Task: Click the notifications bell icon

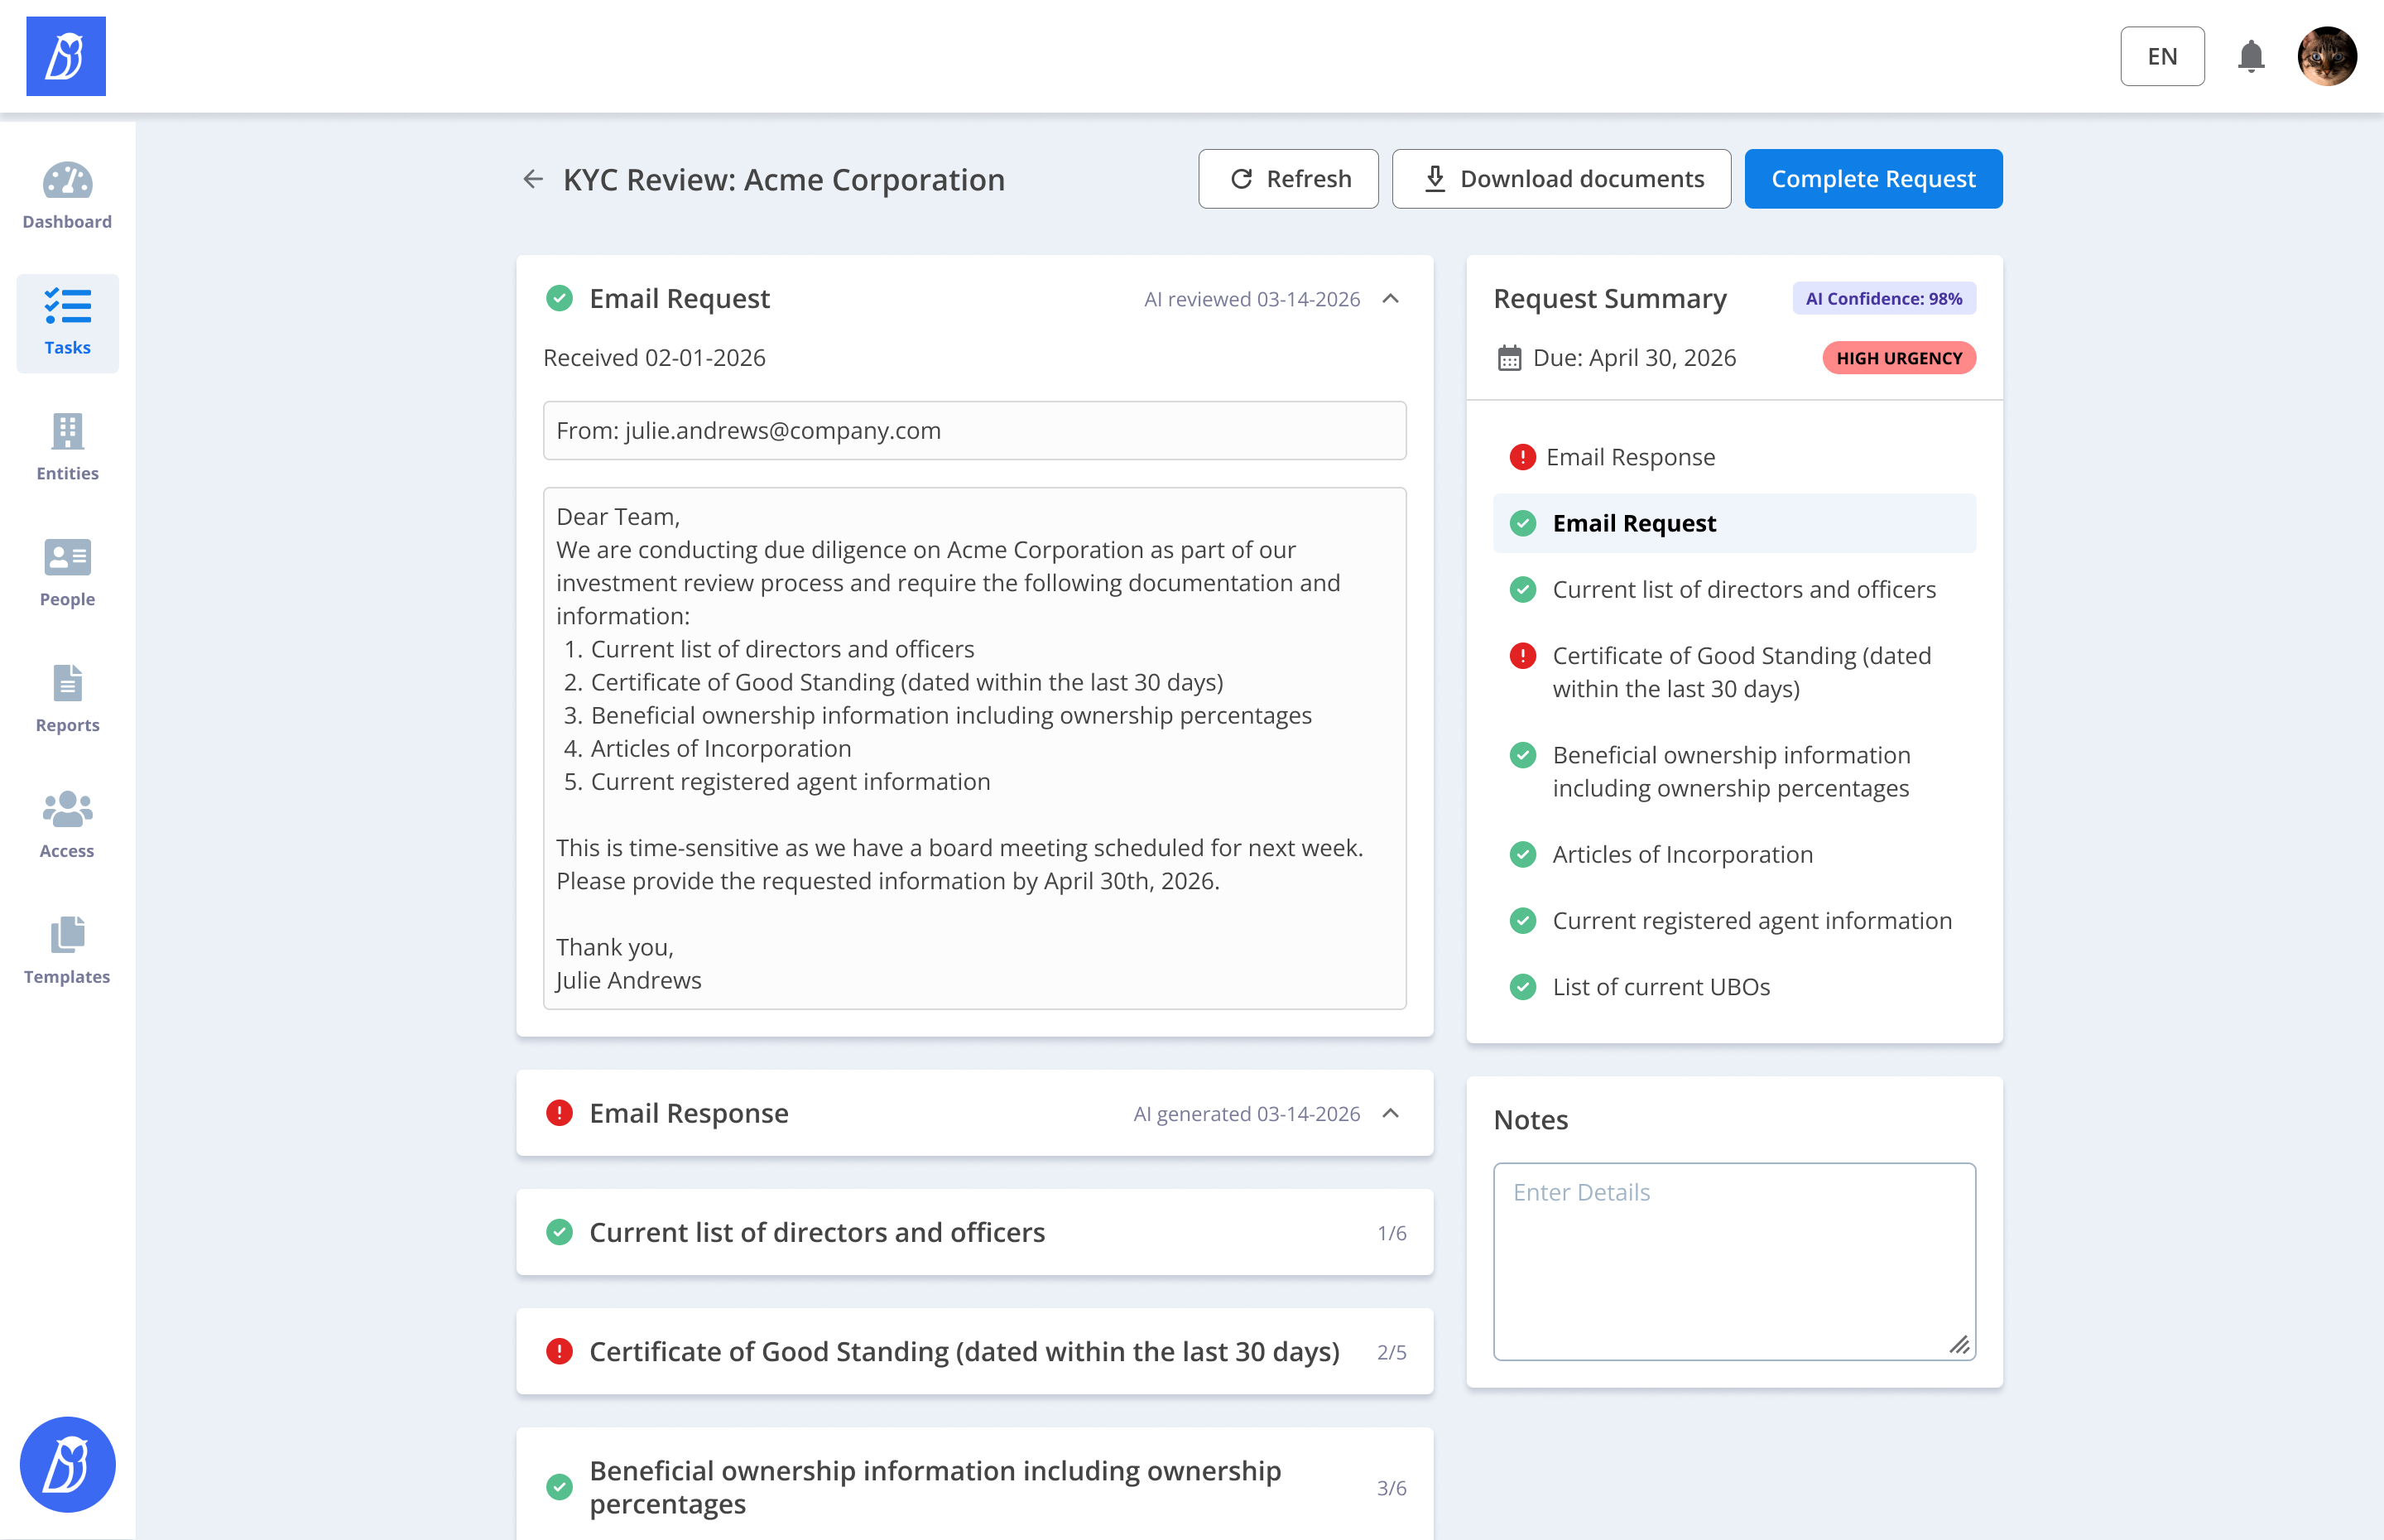Action: click(x=2250, y=57)
